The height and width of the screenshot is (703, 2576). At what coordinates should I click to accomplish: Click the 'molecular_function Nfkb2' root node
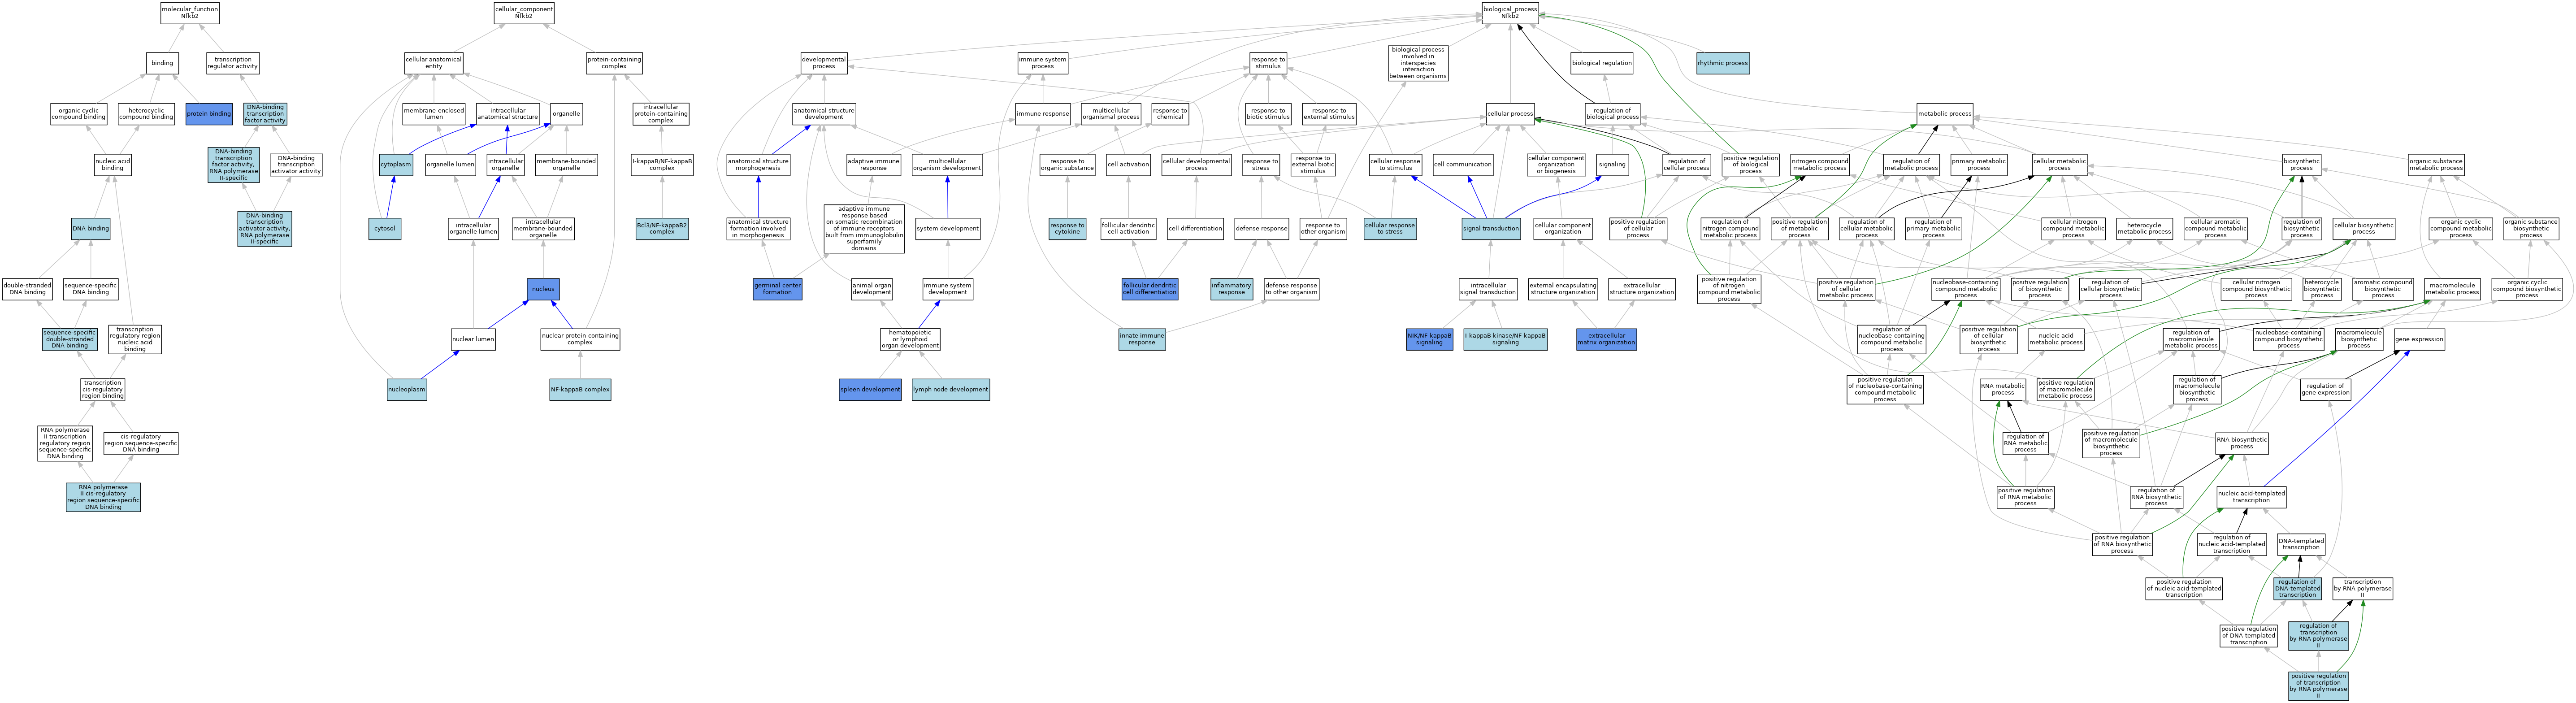[190, 13]
